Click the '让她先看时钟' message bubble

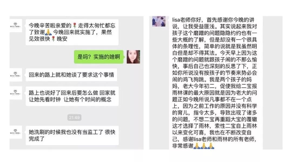72,96
